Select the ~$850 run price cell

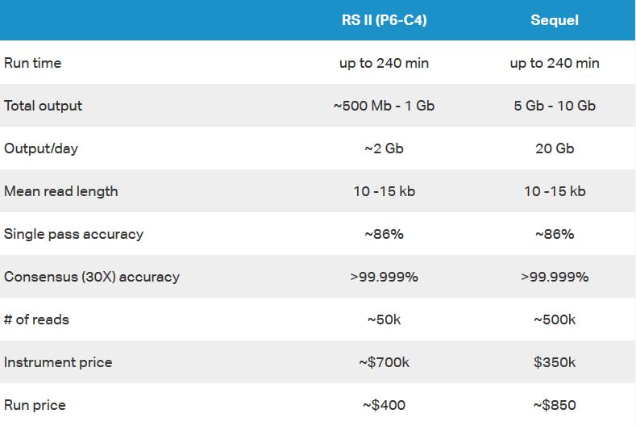tap(555, 405)
